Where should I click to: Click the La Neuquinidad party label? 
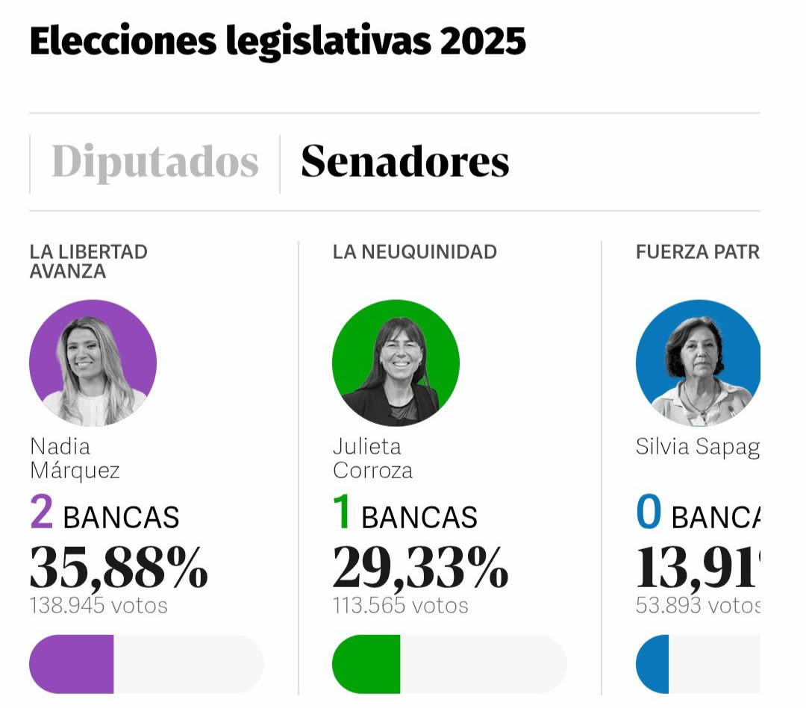pyautogui.click(x=415, y=252)
